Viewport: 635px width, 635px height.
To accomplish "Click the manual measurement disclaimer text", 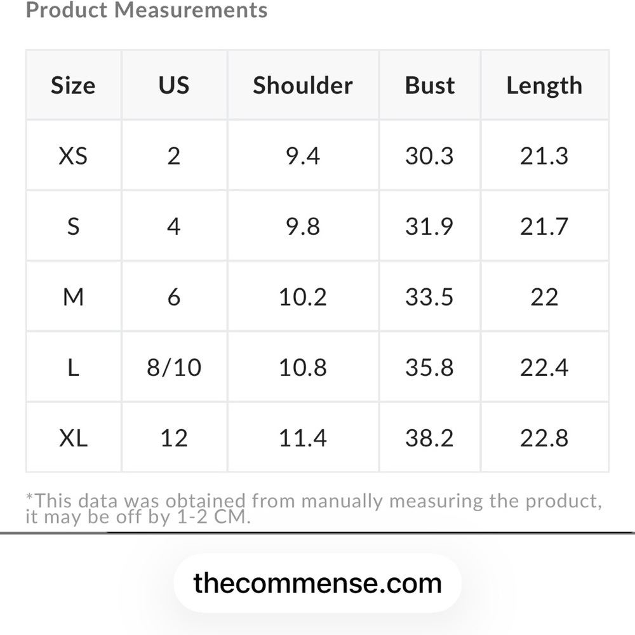I will [x=314, y=509].
